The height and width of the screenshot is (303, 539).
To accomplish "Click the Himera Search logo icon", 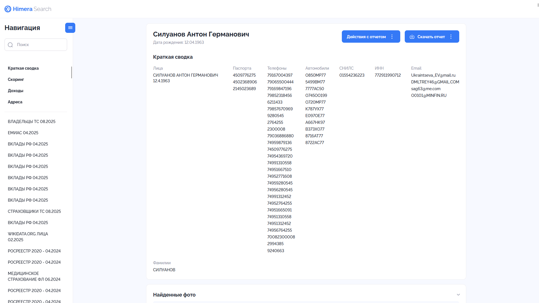I will pos(8,9).
